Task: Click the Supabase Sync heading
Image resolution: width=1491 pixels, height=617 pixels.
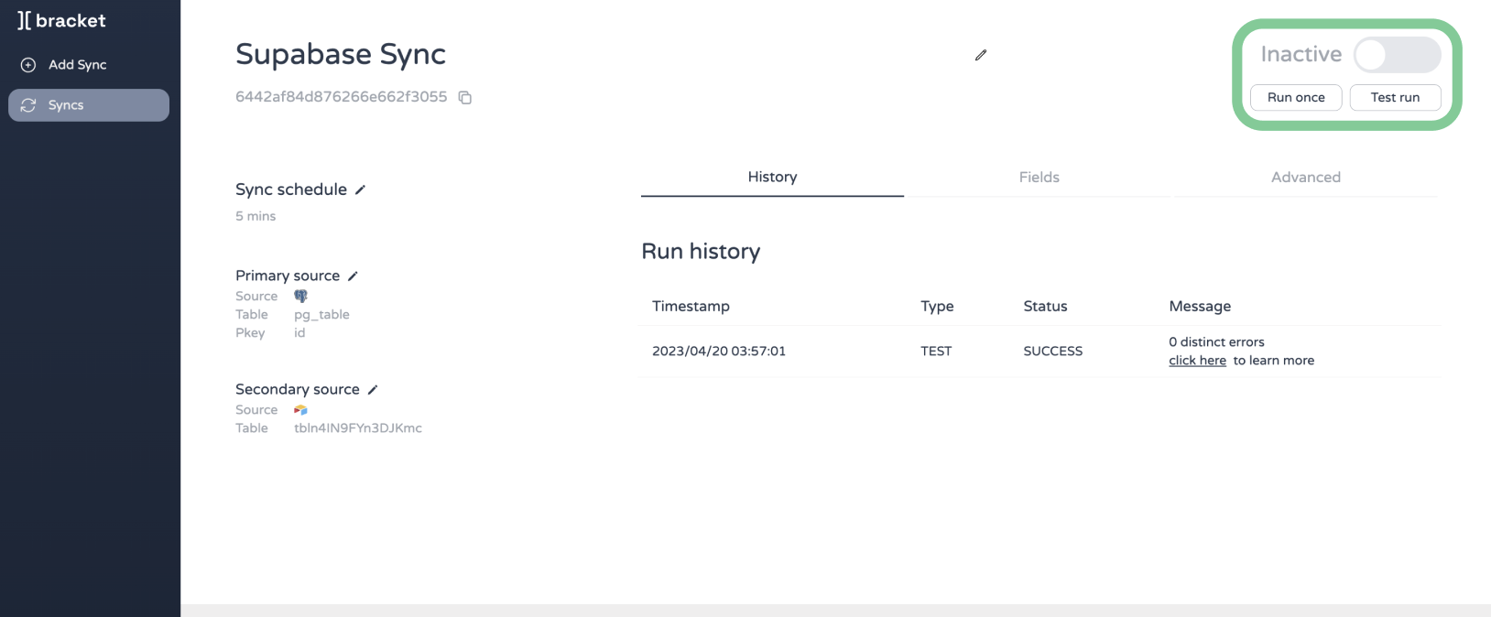Action: [x=341, y=55]
